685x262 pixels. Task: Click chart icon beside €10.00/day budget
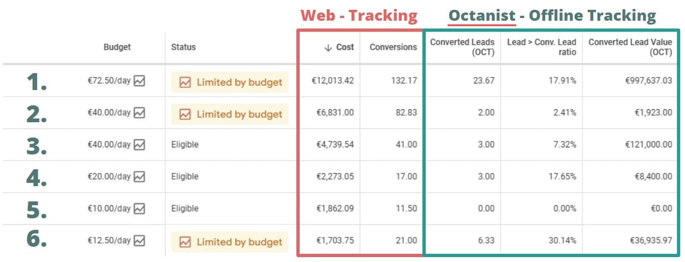(x=140, y=209)
